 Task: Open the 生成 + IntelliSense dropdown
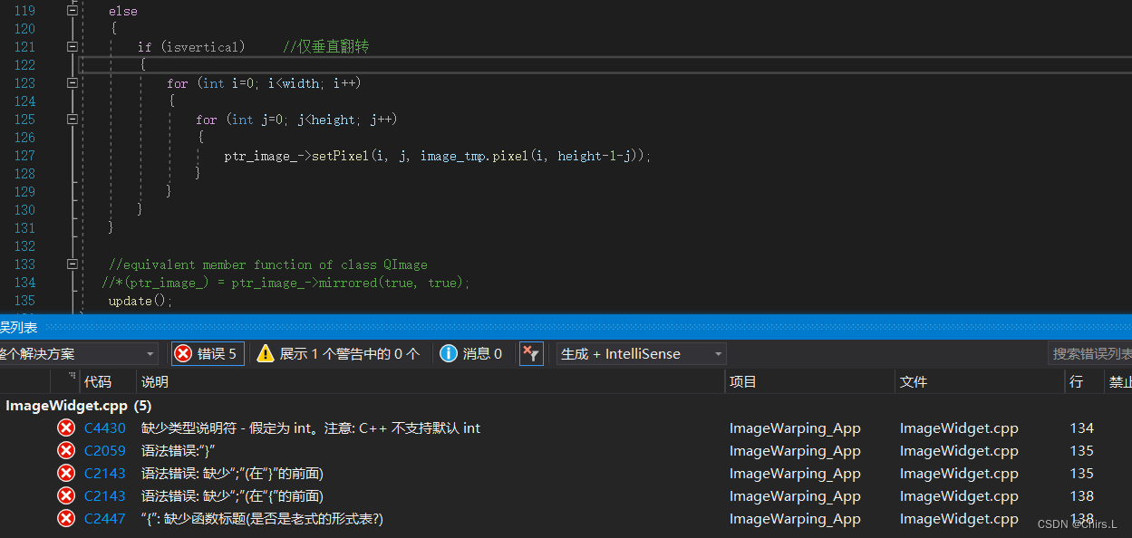[x=640, y=353]
